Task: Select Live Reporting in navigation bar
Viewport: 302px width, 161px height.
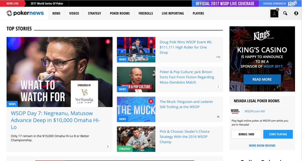Action: point(173,14)
